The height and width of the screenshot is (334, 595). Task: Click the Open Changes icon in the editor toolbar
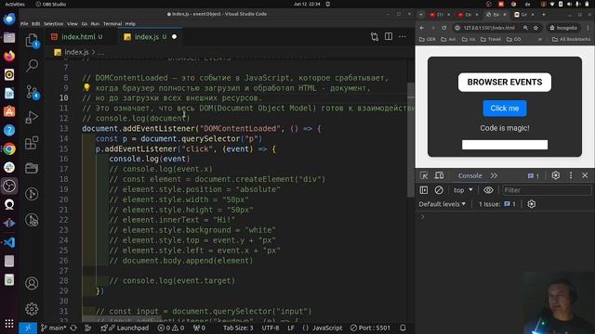[x=375, y=36]
